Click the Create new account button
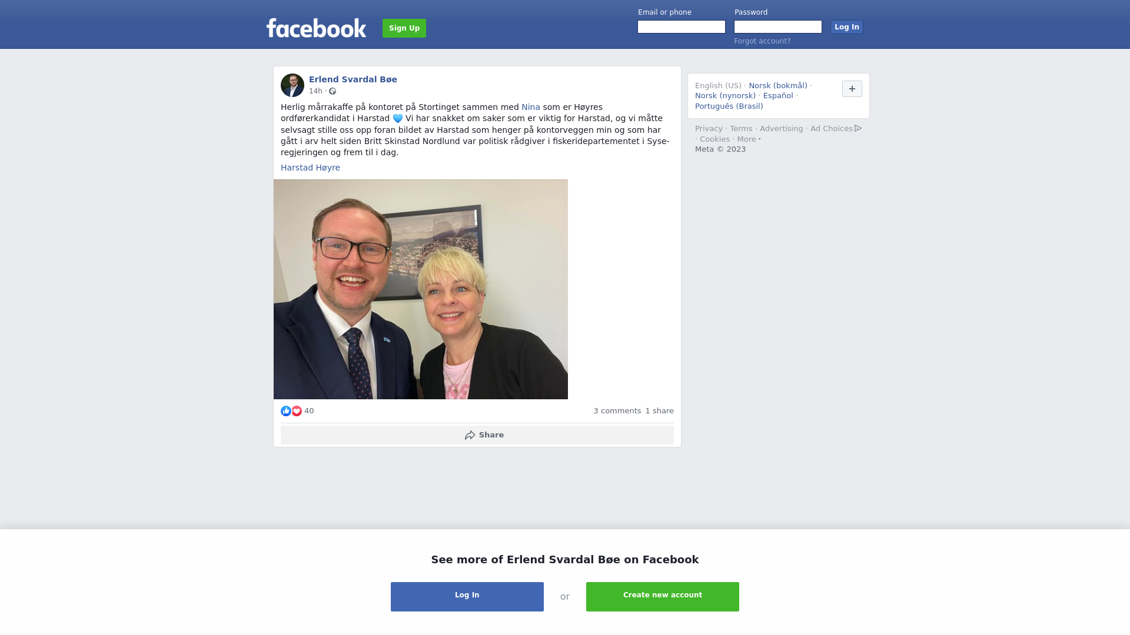The image size is (1130, 635). (x=663, y=597)
